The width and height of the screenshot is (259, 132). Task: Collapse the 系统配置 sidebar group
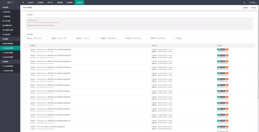tap(10, 7)
